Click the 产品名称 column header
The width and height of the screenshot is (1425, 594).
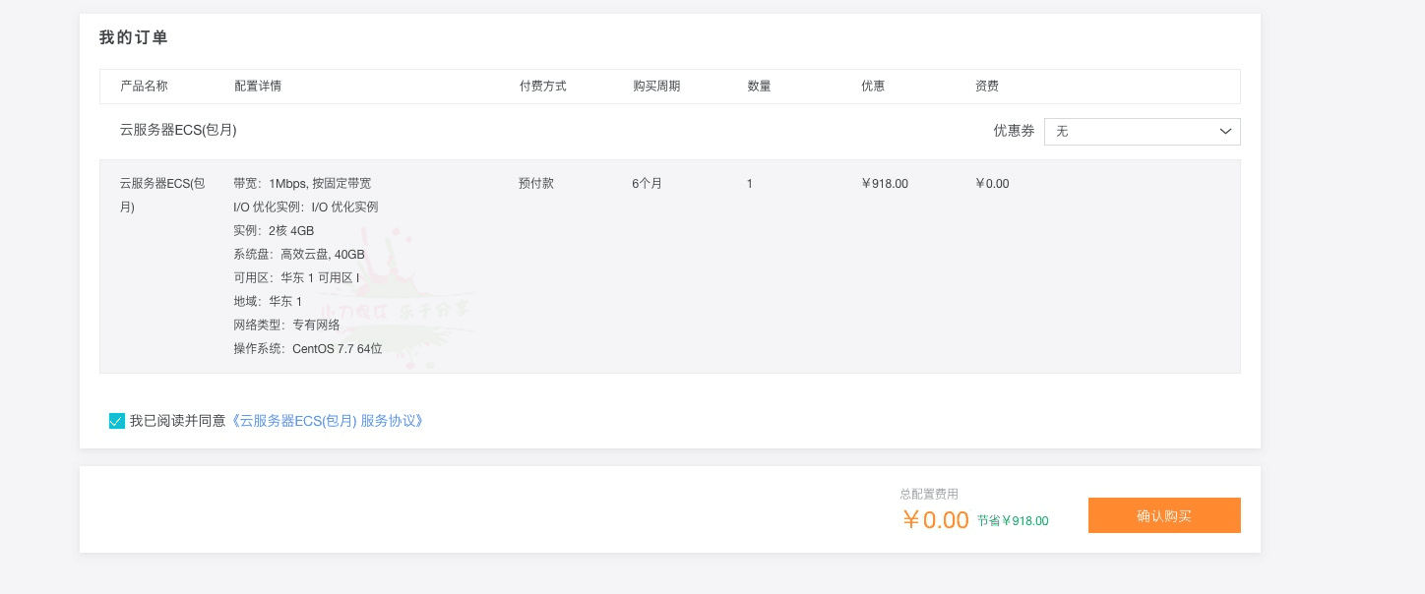click(144, 87)
